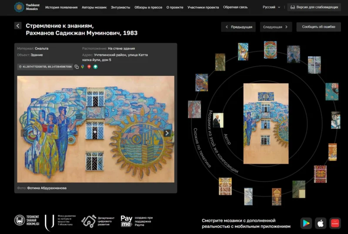Click the Tashkent Mosaics logo

(x=26, y=7)
